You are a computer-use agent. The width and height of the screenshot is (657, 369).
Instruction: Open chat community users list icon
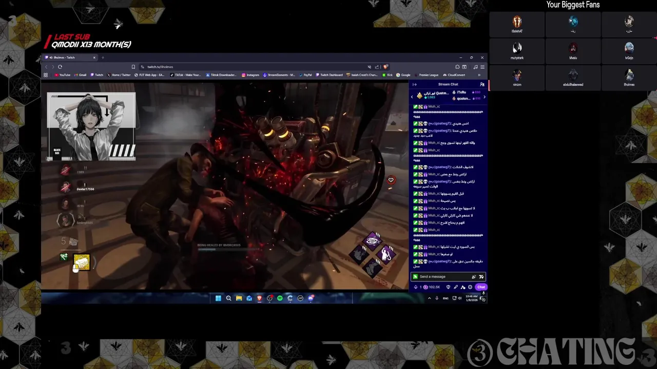click(x=482, y=85)
